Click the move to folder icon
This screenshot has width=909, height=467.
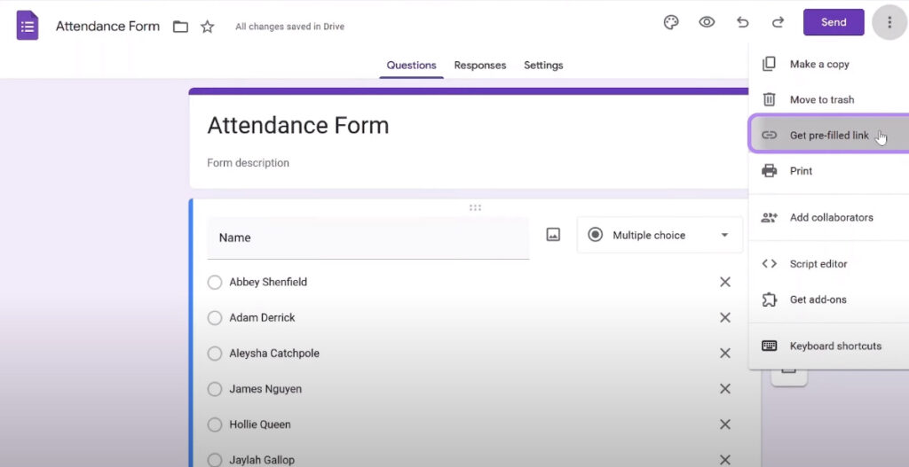coord(180,27)
